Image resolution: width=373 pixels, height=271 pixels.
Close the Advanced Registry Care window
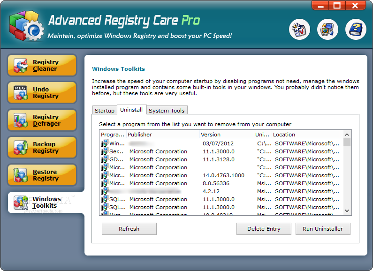(355, 6)
